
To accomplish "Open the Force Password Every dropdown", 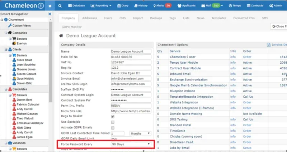I will pos(131,144).
